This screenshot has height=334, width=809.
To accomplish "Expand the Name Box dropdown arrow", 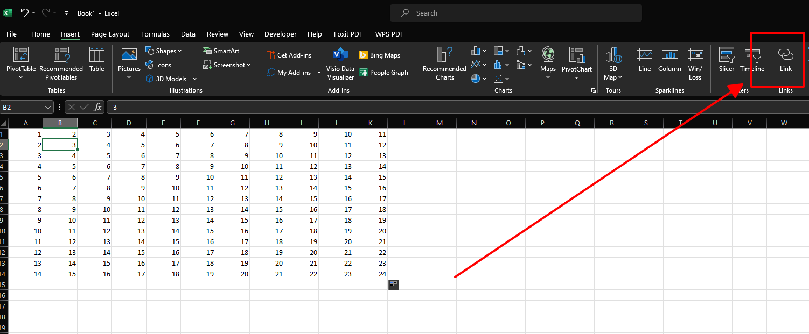I will coord(48,108).
